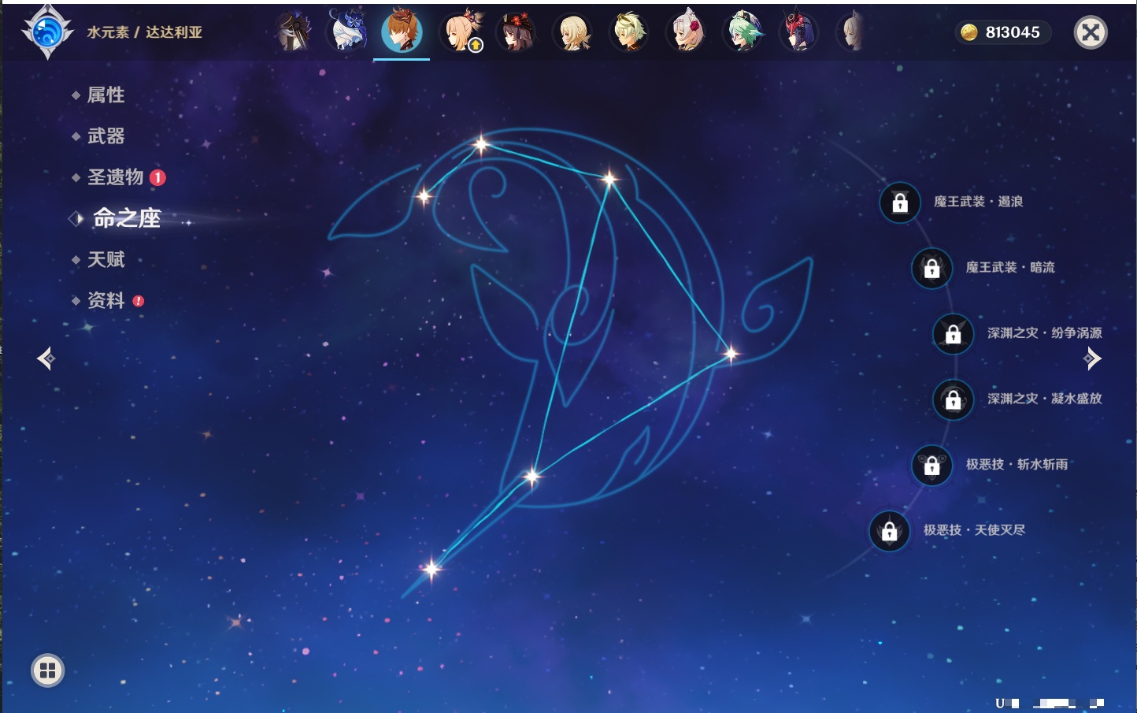
Task: Unlock the 极恶技・天使灭尽 constellation node
Action: click(x=890, y=531)
